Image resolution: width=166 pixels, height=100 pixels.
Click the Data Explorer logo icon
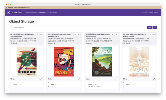click(x=8, y=13)
